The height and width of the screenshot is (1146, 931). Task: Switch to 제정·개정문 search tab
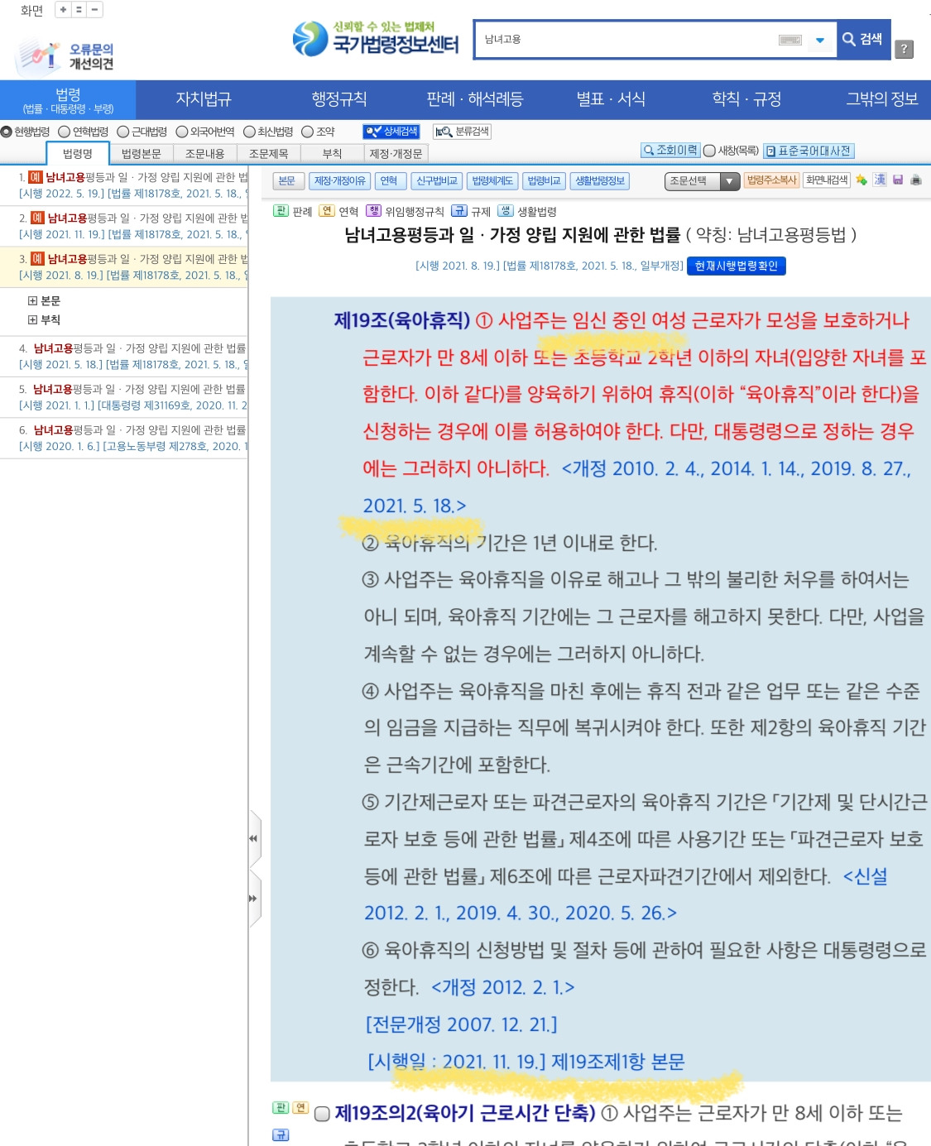[396, 153]
